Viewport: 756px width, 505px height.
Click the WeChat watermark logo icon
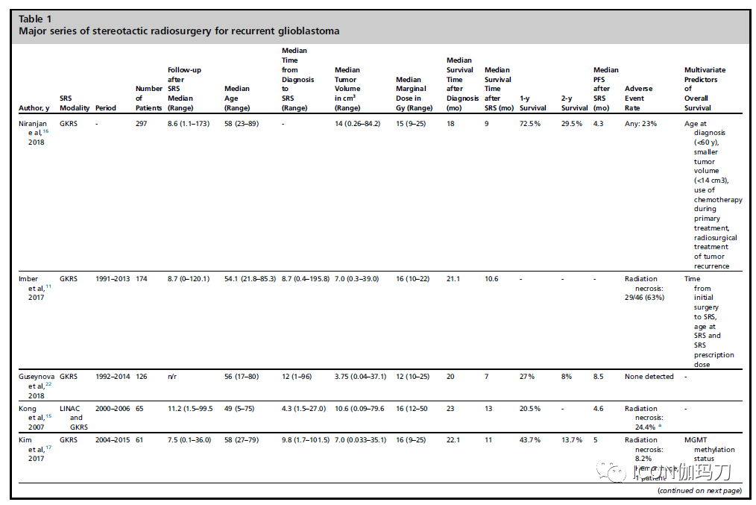[x=616, y=471]
